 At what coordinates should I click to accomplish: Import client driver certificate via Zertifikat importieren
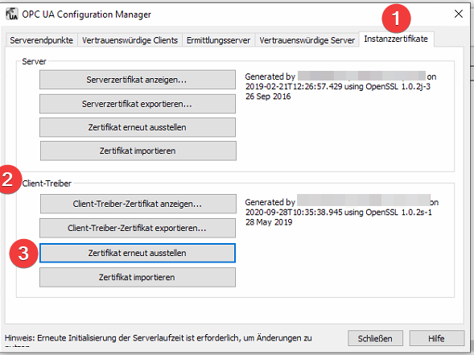coord(138,278)
